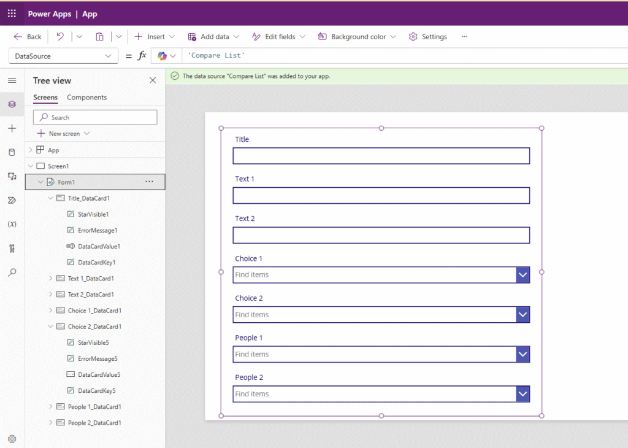The width and height of the screenshot is (628, 448).
Task: Expand the Choice 1 combo box arrow
Action: (523, 275)
